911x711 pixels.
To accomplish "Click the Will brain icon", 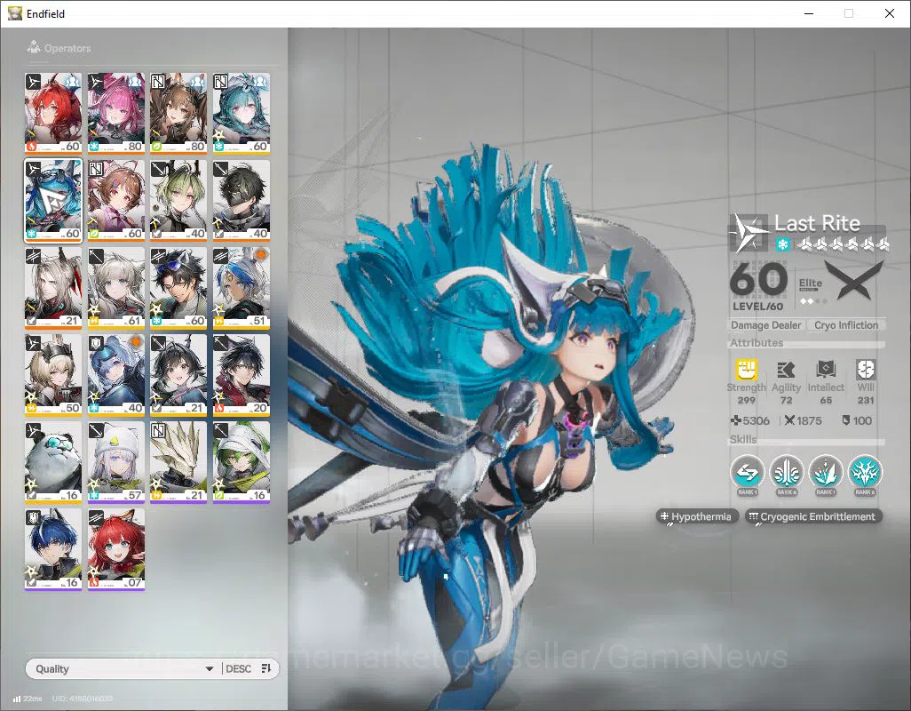I will point(865,370).
